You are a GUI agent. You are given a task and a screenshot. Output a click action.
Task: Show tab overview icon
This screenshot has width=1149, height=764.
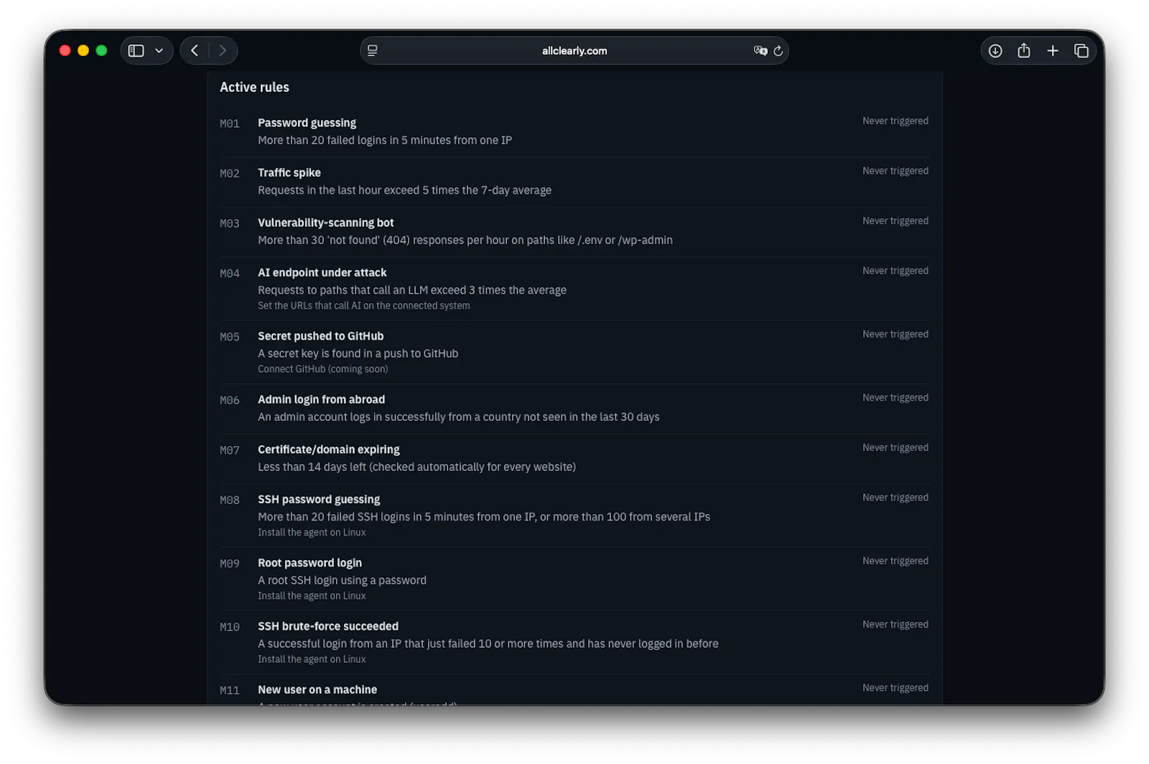coord(1081,51)
